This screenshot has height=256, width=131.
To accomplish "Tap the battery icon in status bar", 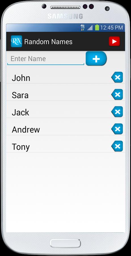I will [97, 28].
